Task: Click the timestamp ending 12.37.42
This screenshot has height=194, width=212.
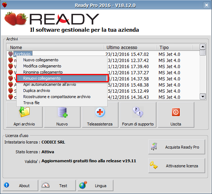Action: [x=128, y=60]
